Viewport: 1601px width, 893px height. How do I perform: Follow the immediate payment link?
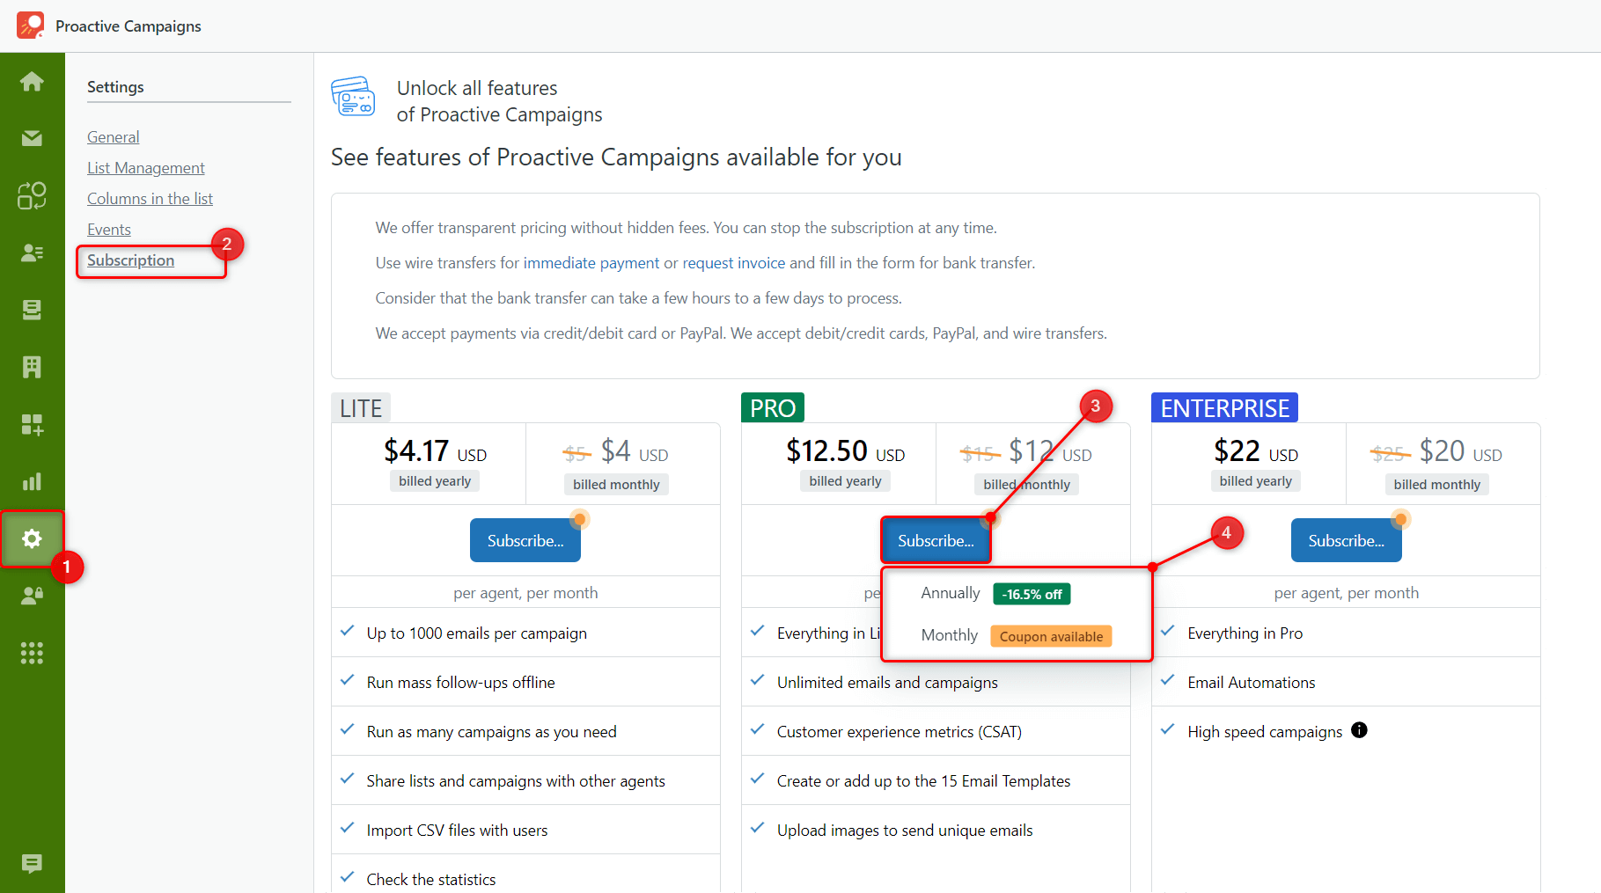[x=591, y=263]
